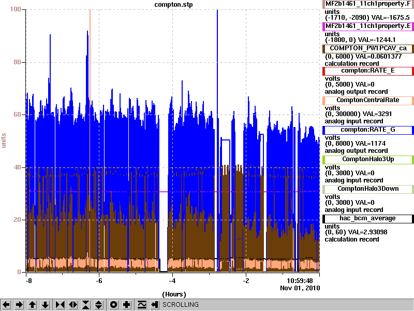This screenshot has height=311, width=414.
Task: Click the return-to-scrolling arrow icon
Action: [155, 305]
